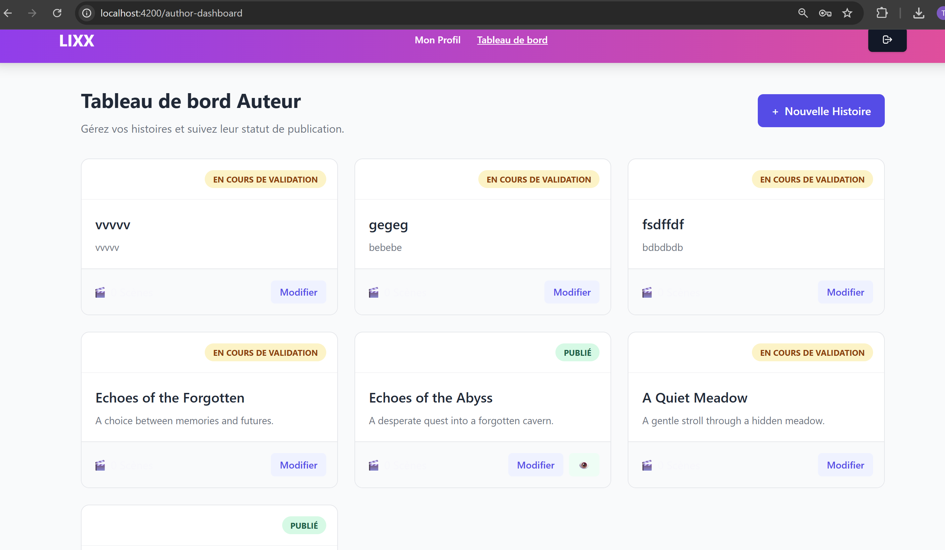Click the validation badge on Echoes of the Forgotten

click(x=265, y=353)
